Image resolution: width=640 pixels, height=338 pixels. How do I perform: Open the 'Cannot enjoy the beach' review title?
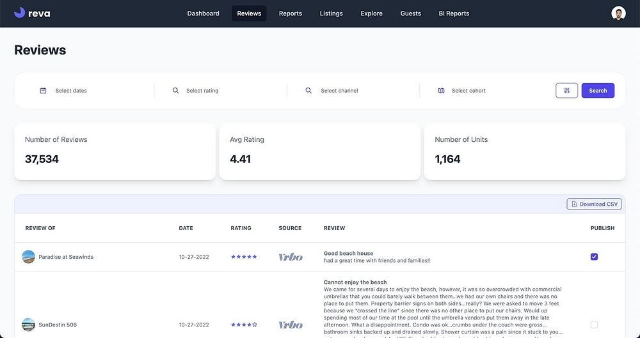355,282
